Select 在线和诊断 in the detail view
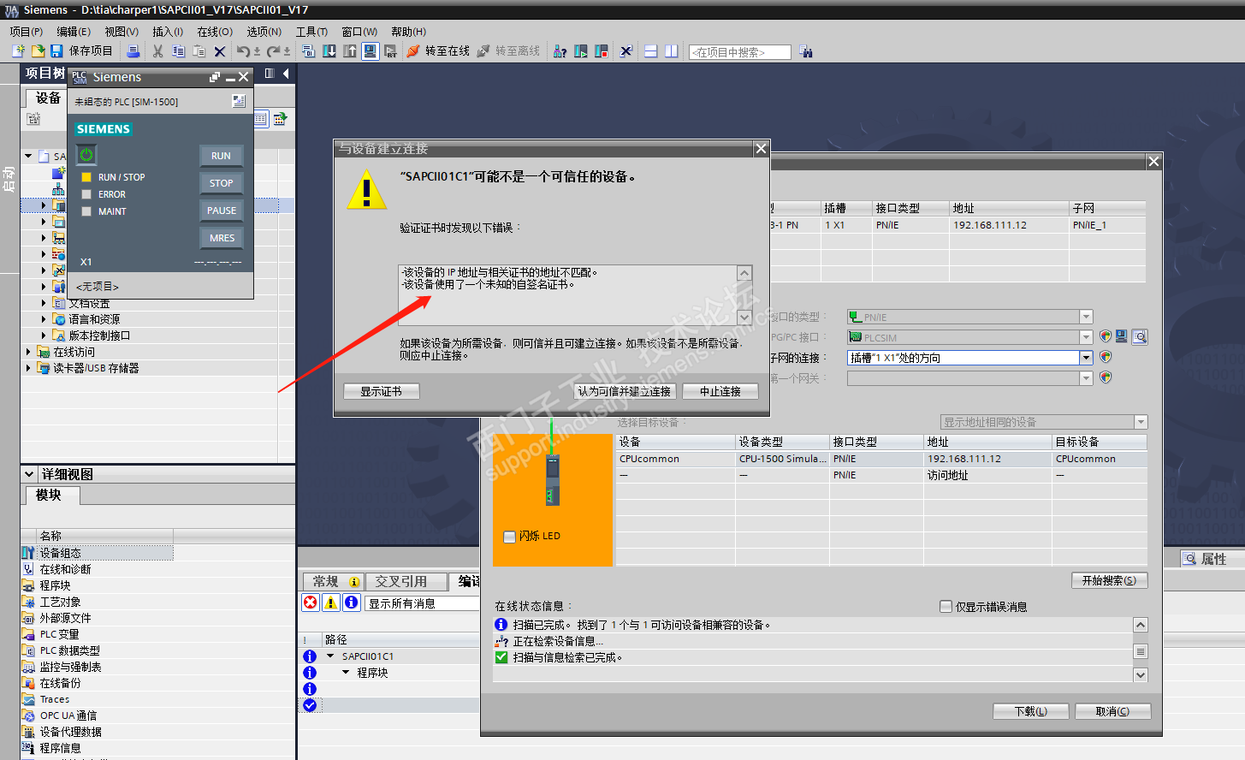This screenshot has height=760, width=1245. point(65,569)
